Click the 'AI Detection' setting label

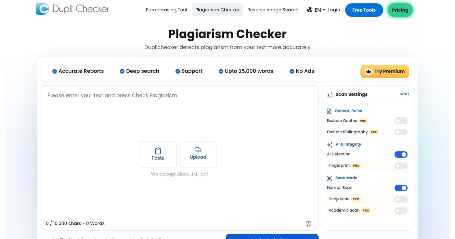(x=339, y=154)
